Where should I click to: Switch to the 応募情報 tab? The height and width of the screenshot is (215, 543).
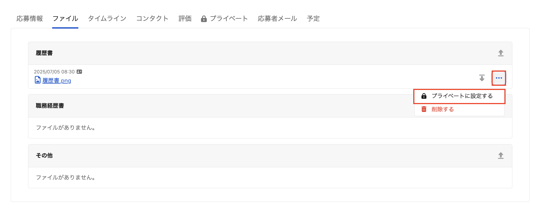[30, 19]
